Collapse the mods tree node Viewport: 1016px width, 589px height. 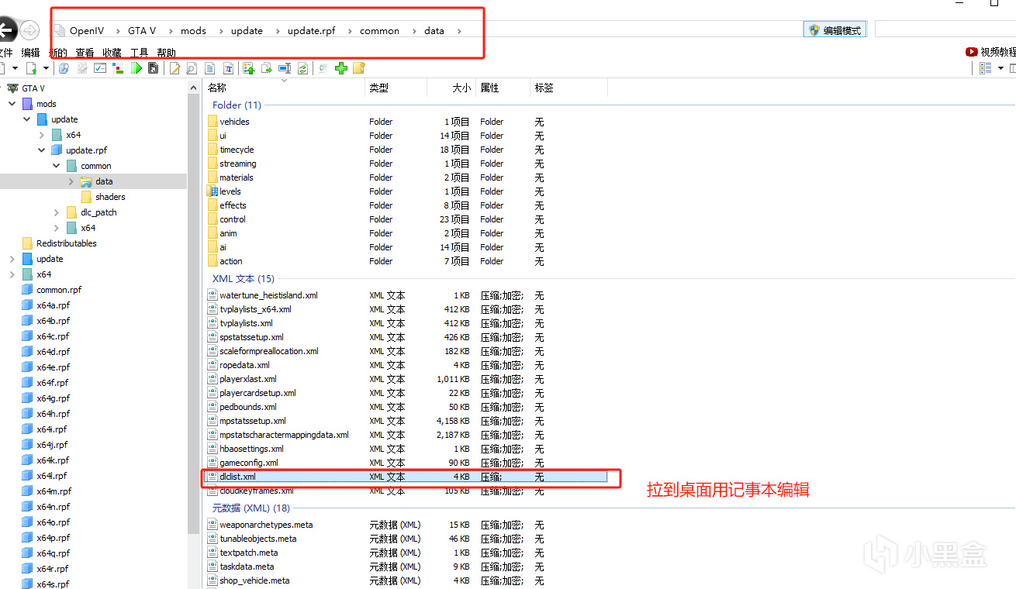[x=12, y=104]
